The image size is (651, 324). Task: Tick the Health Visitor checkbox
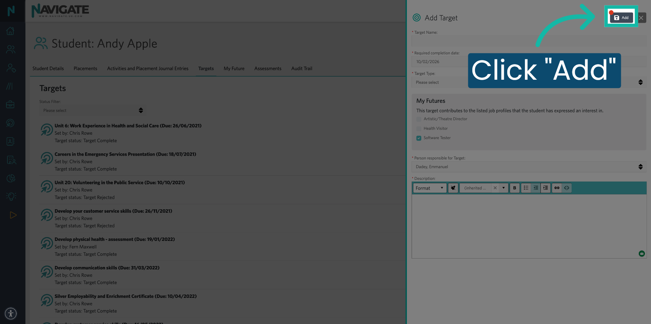click(x=419, y=129)
